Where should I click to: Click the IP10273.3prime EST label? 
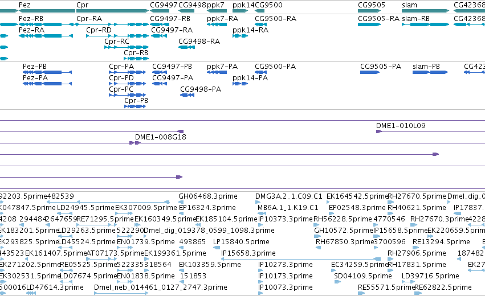(x=285, y=265)
